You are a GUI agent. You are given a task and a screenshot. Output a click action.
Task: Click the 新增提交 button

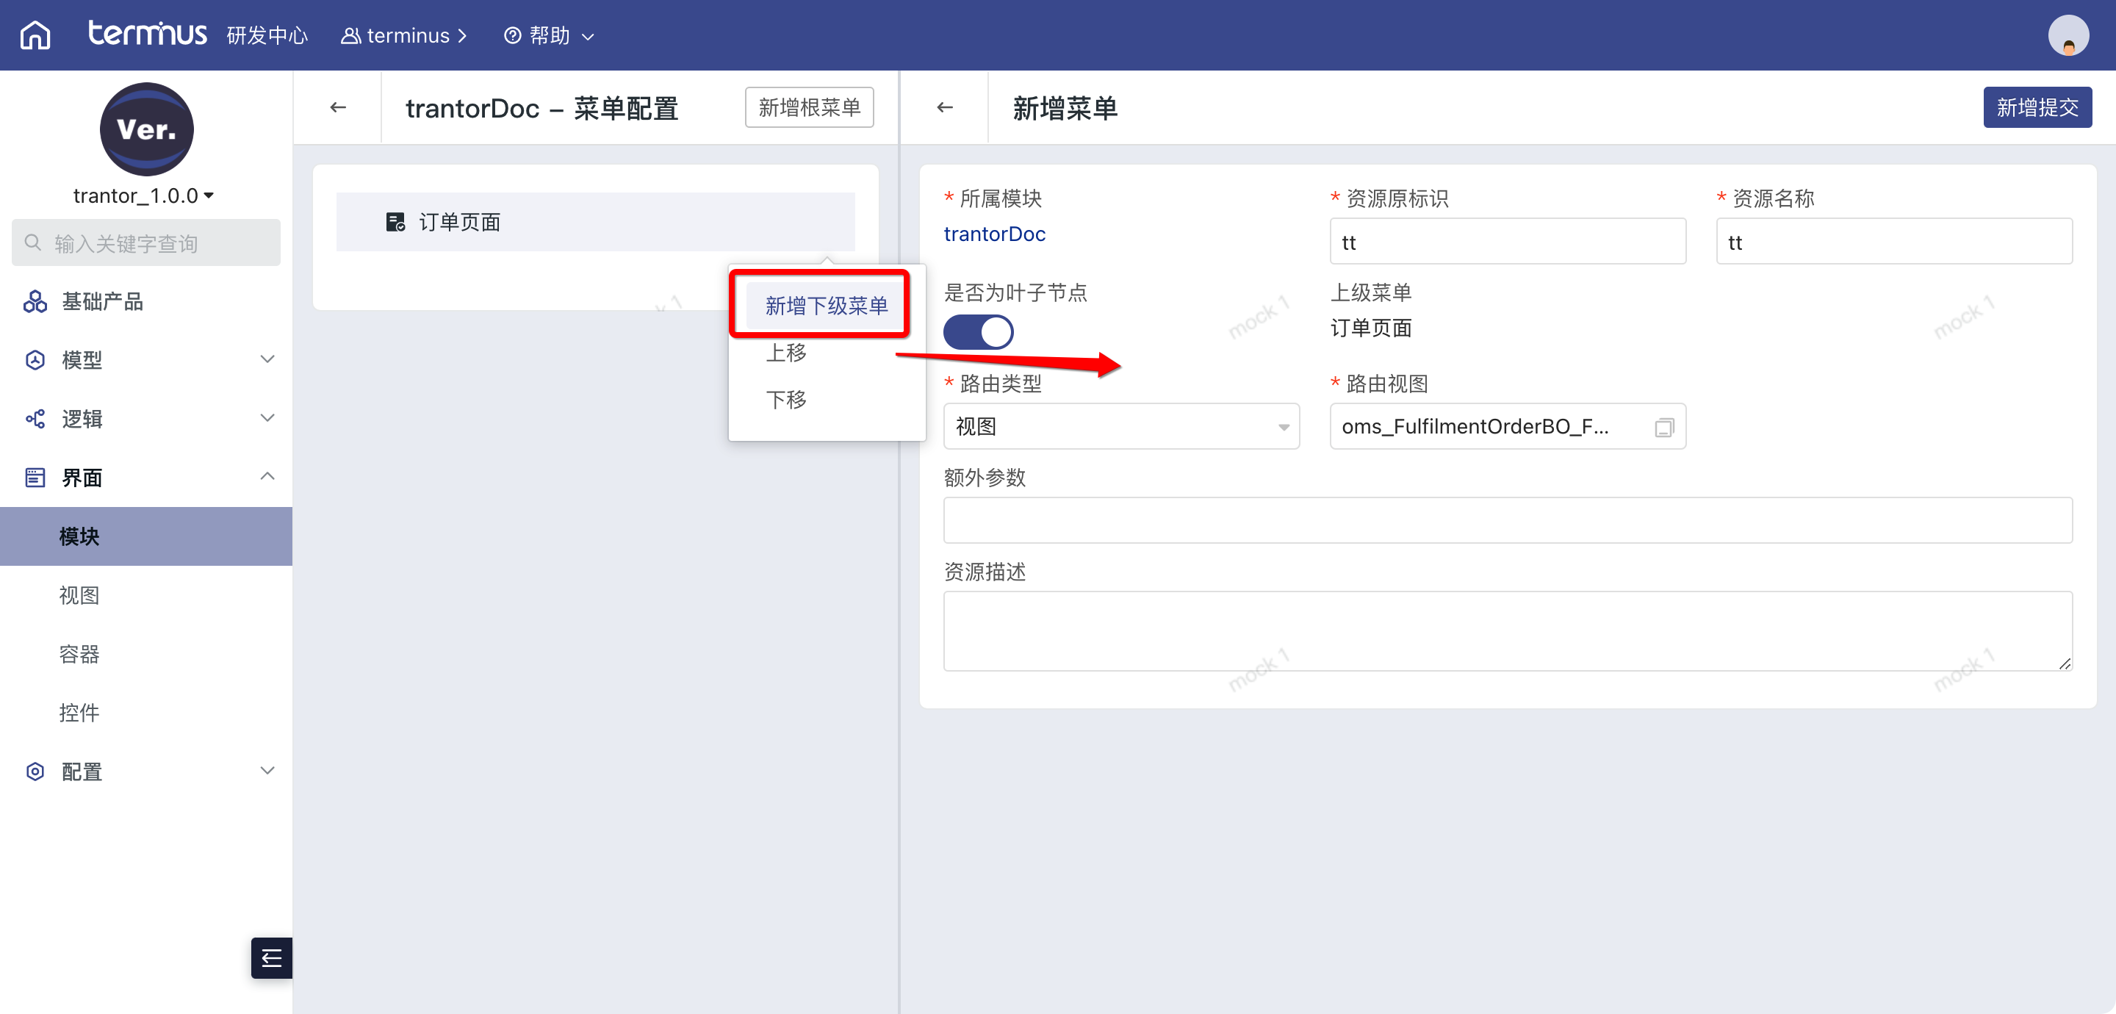[2037, 107]
